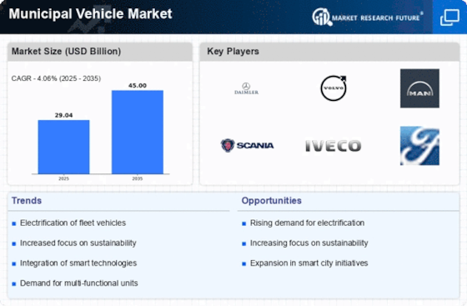Screen dimensions: 467x306
Task: Click Expansion in smart city initiatives item
Action: [x=309, y=263]
